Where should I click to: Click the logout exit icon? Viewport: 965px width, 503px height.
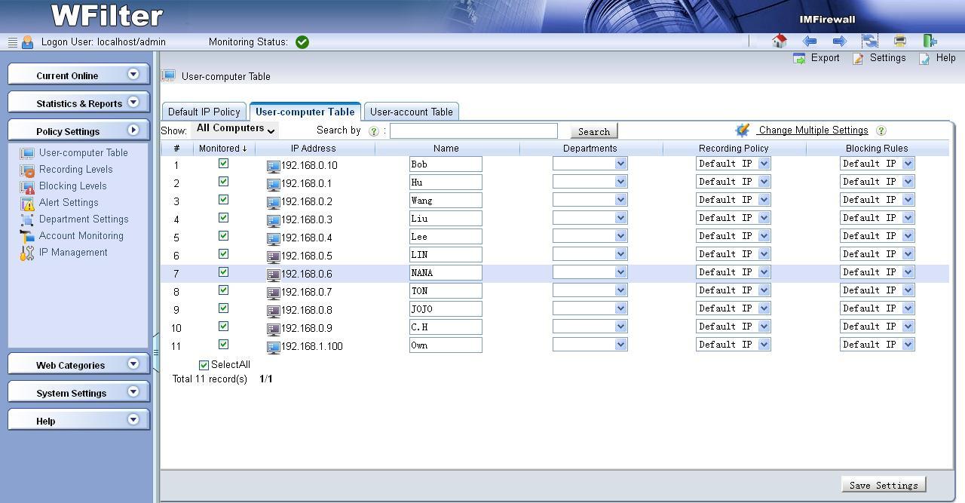coord(930,41)
